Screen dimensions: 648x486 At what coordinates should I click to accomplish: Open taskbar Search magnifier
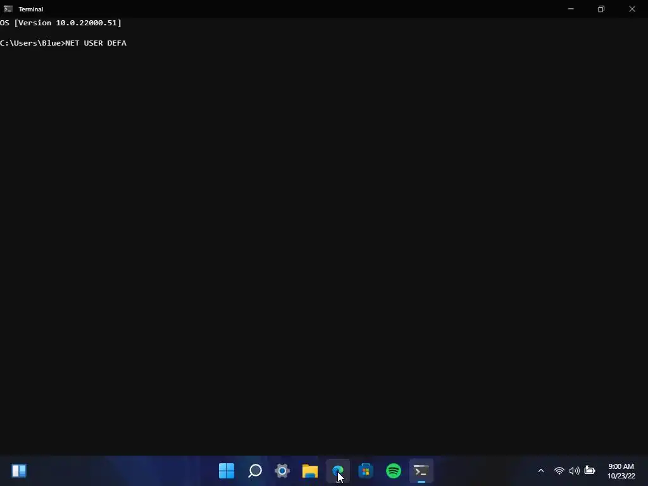[x=254, y=471]
